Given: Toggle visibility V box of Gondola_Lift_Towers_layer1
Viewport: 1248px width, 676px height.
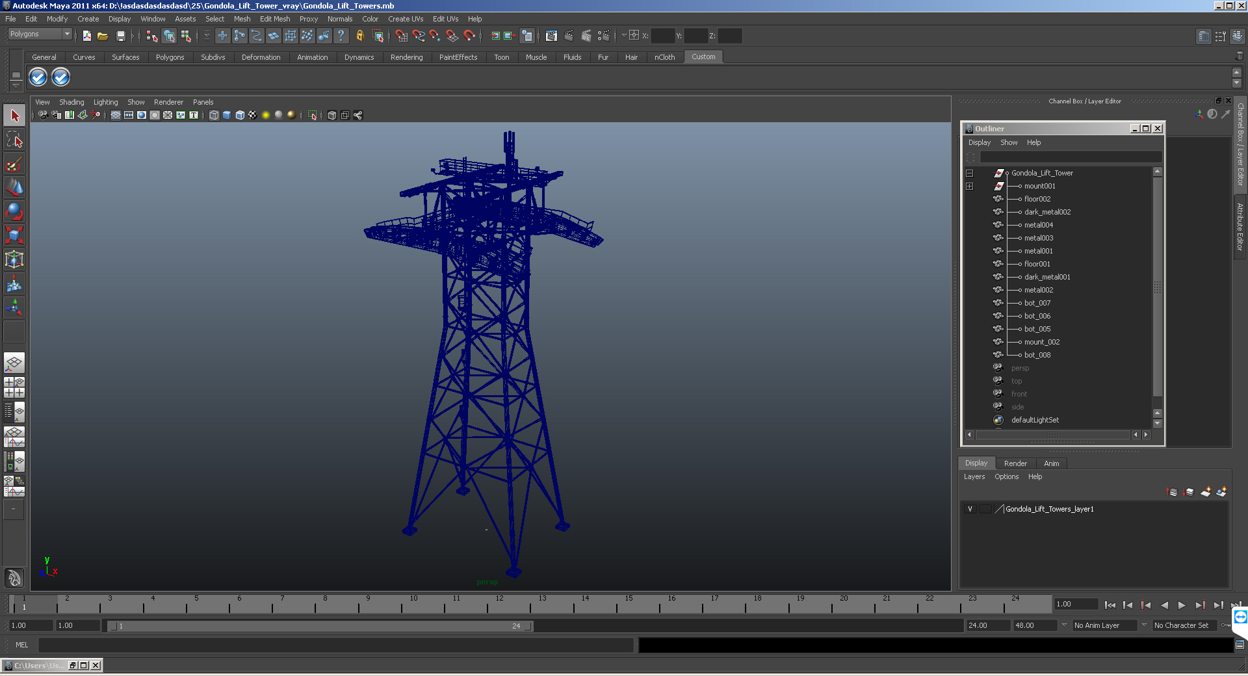Looking at the screenshot, I should 970,509.
